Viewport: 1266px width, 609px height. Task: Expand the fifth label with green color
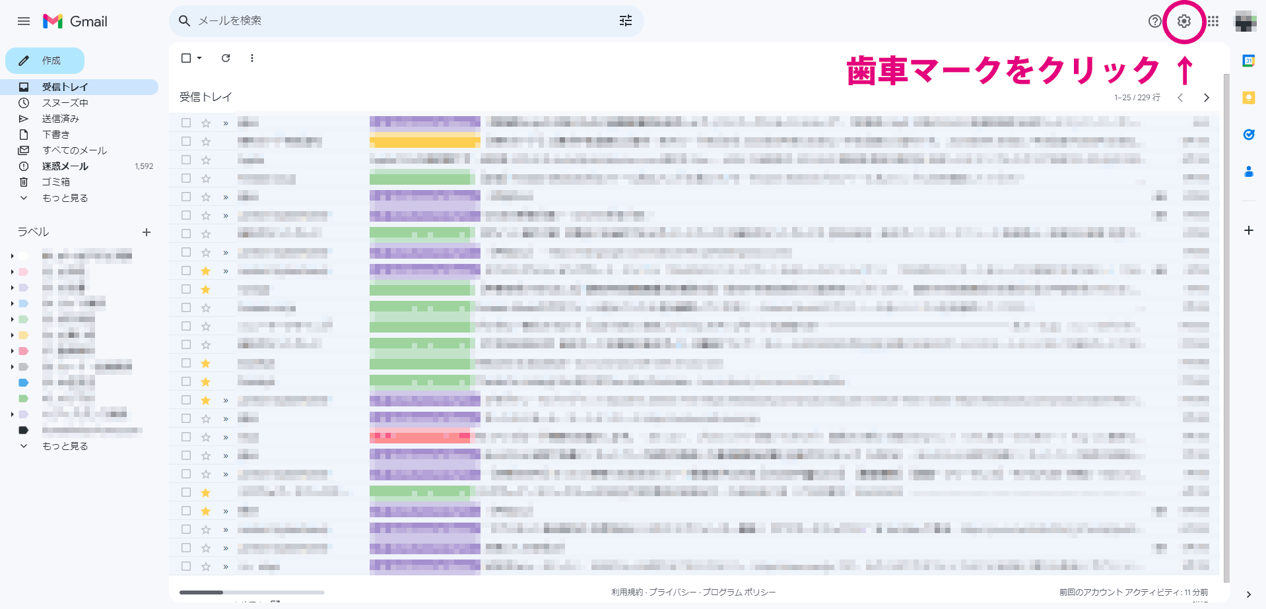[x=12, y=319]
